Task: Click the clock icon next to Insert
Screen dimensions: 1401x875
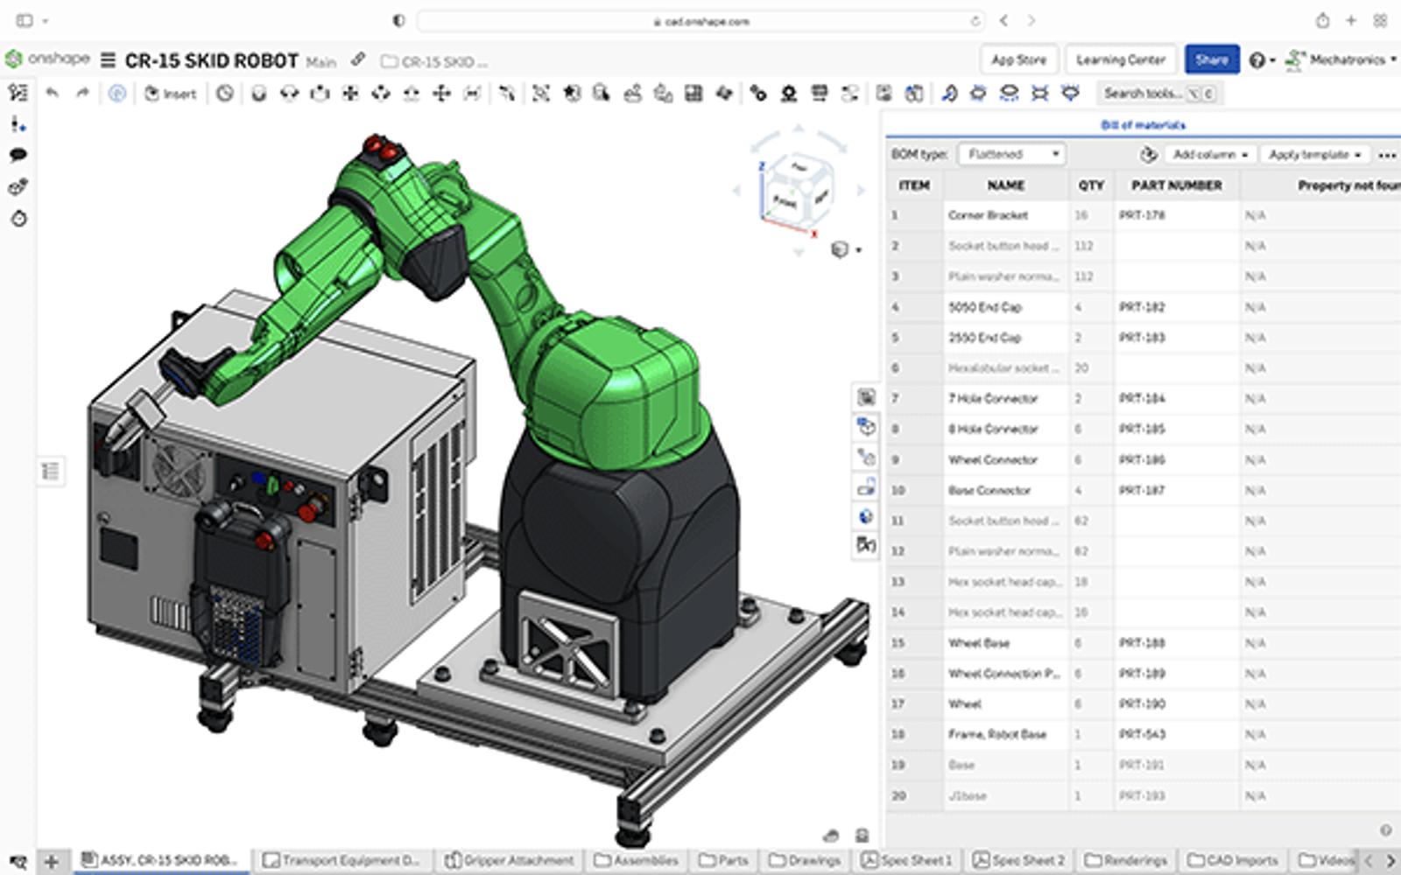Action: tap(225, 93)
